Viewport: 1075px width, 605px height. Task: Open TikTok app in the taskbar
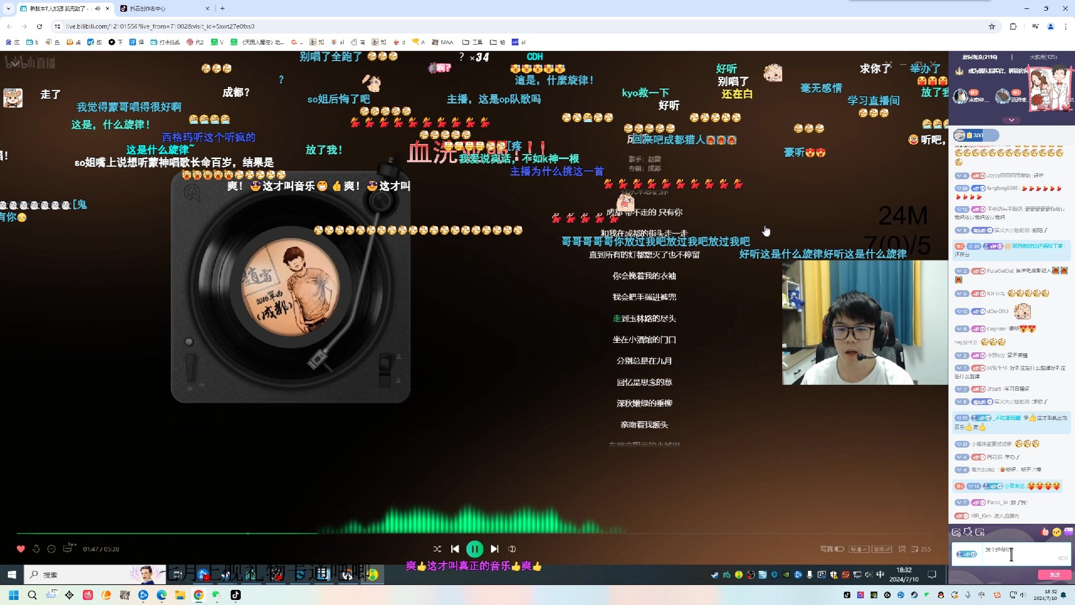236,595
